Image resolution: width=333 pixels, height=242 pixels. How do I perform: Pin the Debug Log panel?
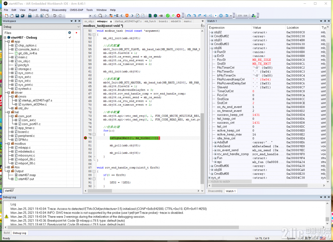(x=325, y=197)
